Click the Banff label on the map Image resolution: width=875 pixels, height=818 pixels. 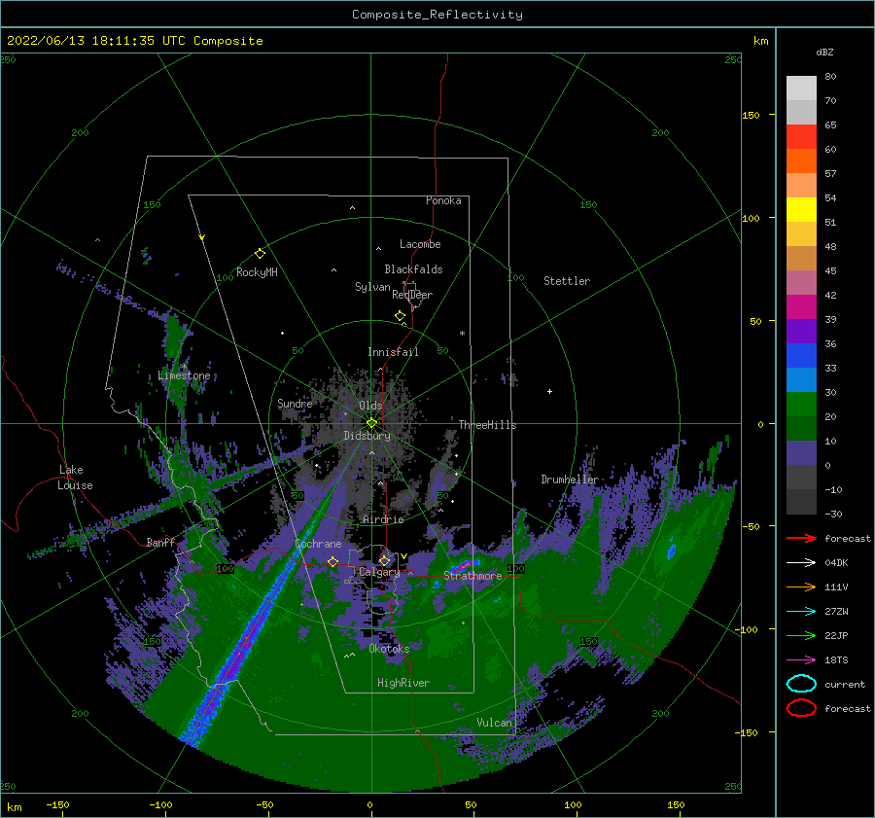[160, 542]
